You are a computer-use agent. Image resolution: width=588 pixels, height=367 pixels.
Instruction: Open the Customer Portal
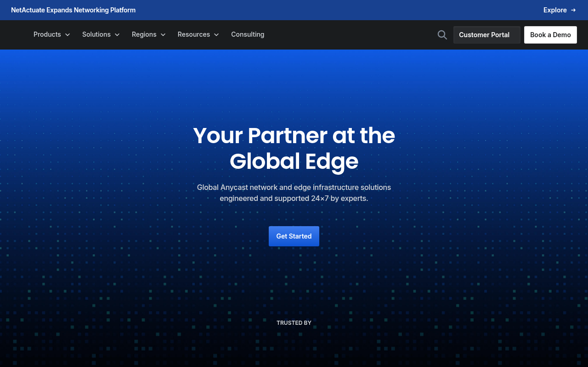tap(487, 35)
